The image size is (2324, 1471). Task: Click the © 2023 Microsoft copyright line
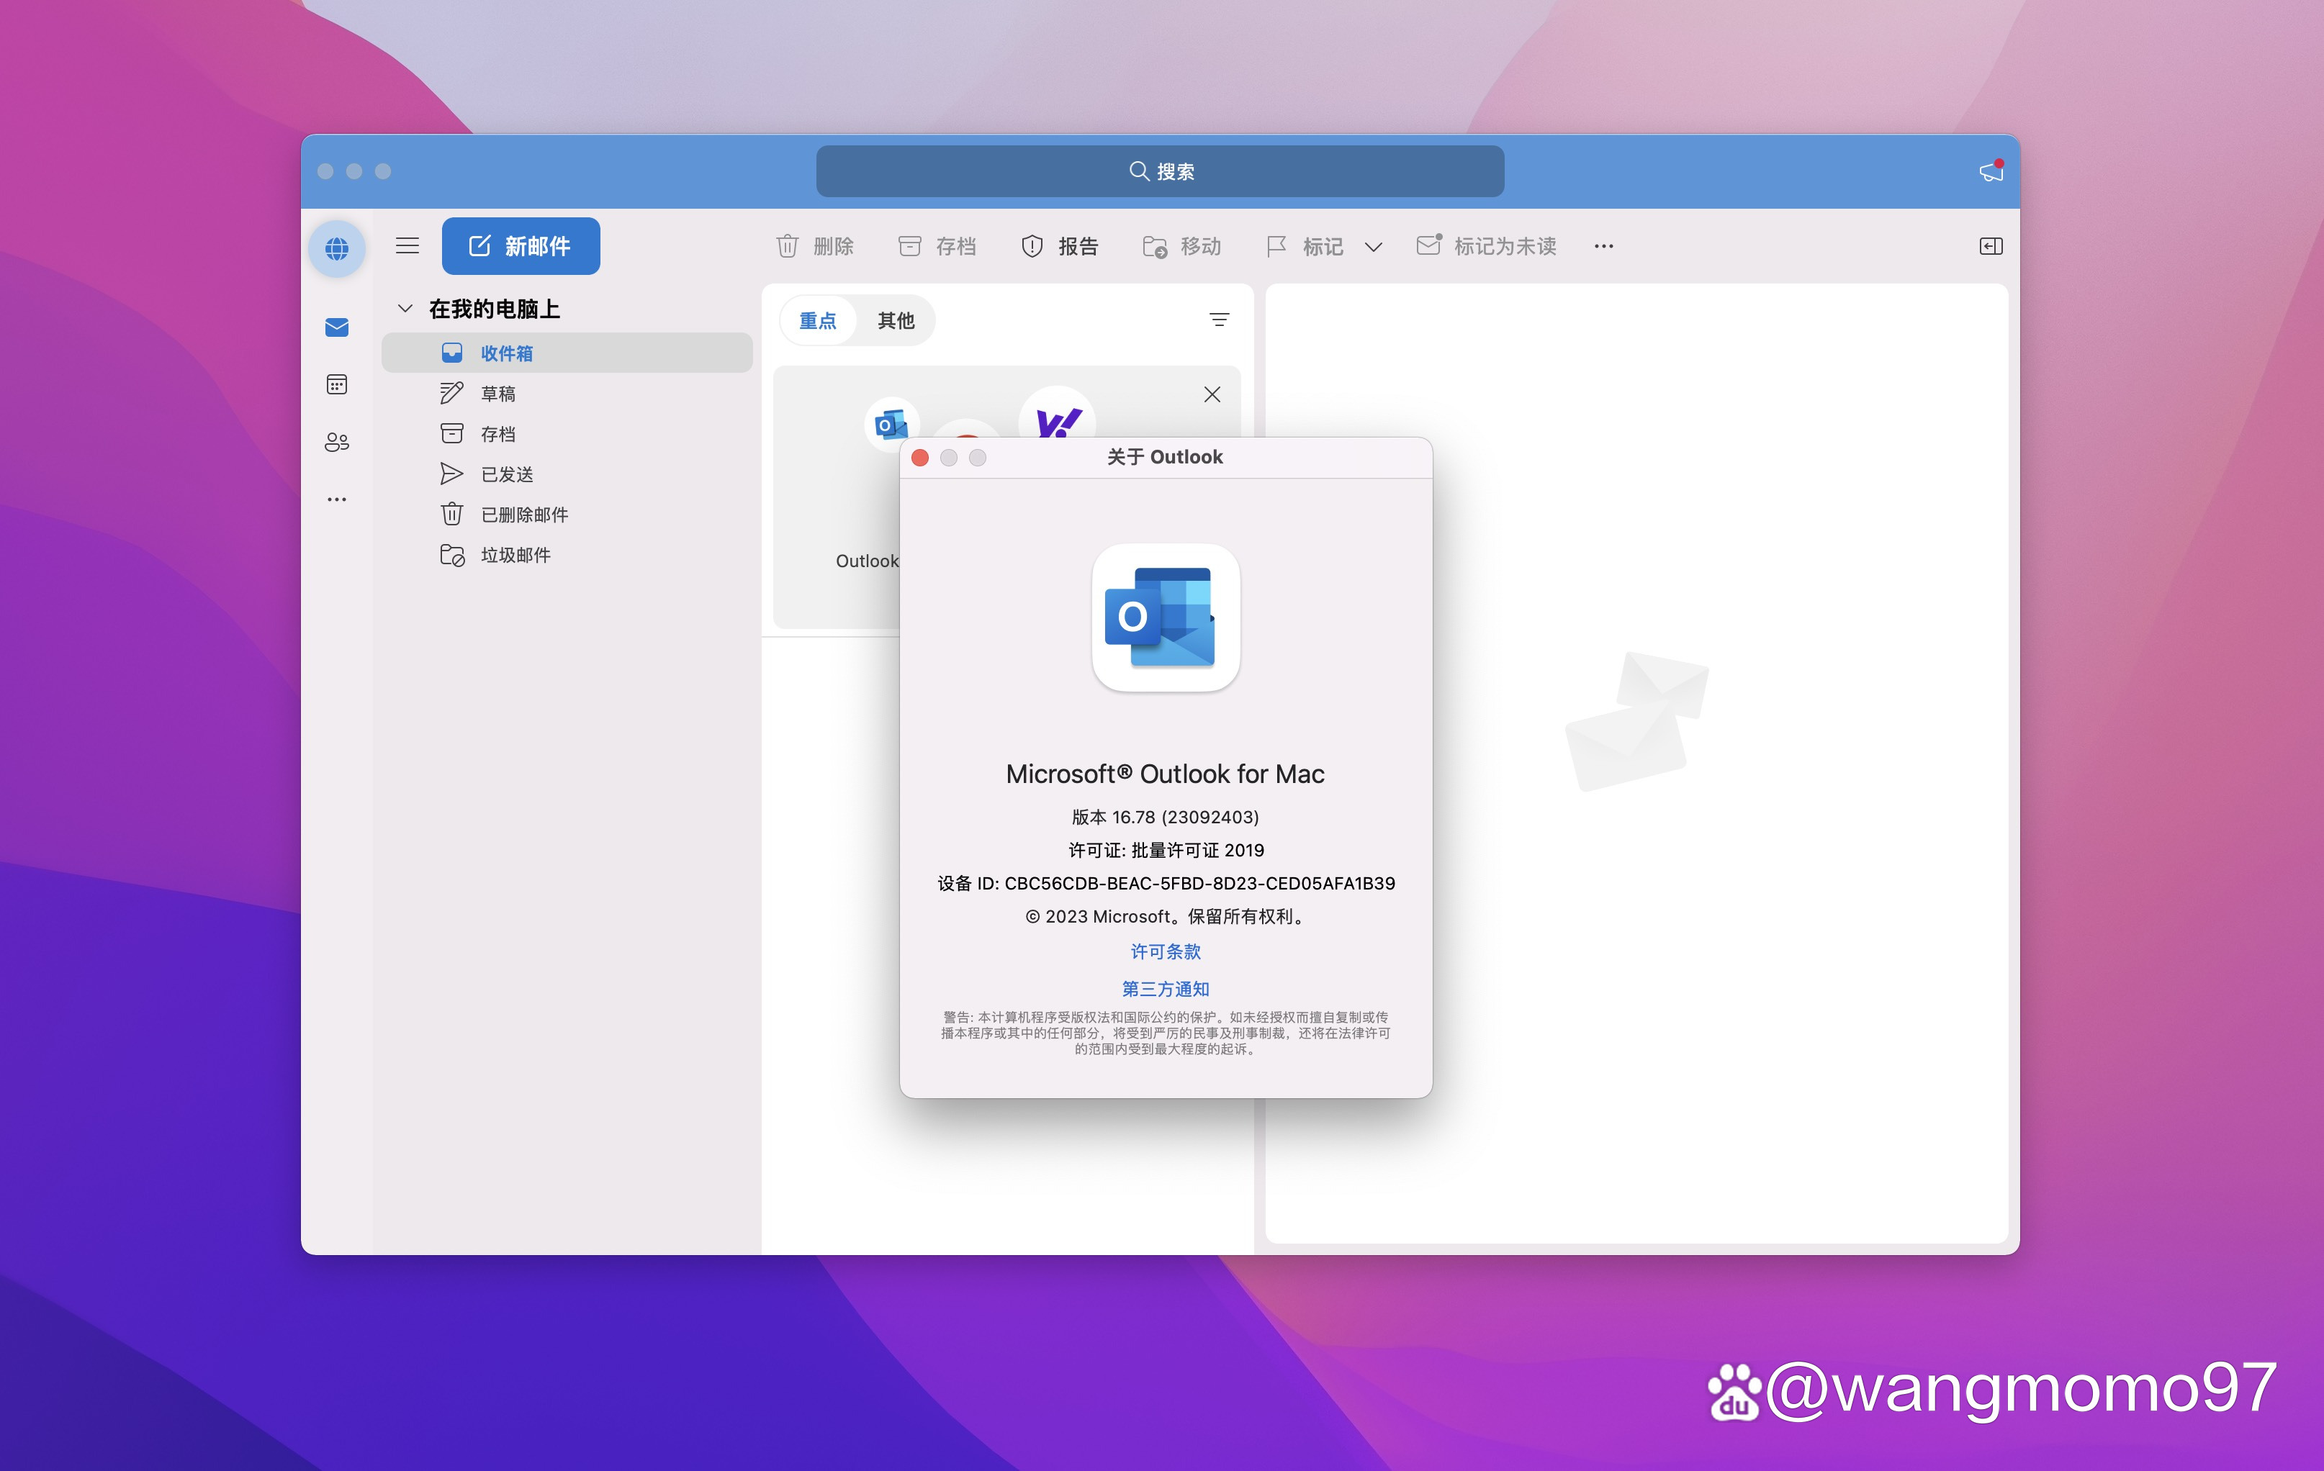click(x=1166, y=916)
